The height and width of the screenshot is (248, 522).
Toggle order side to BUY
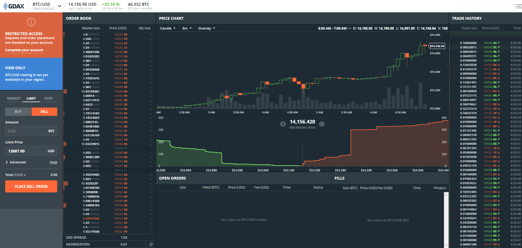point(18,112)
